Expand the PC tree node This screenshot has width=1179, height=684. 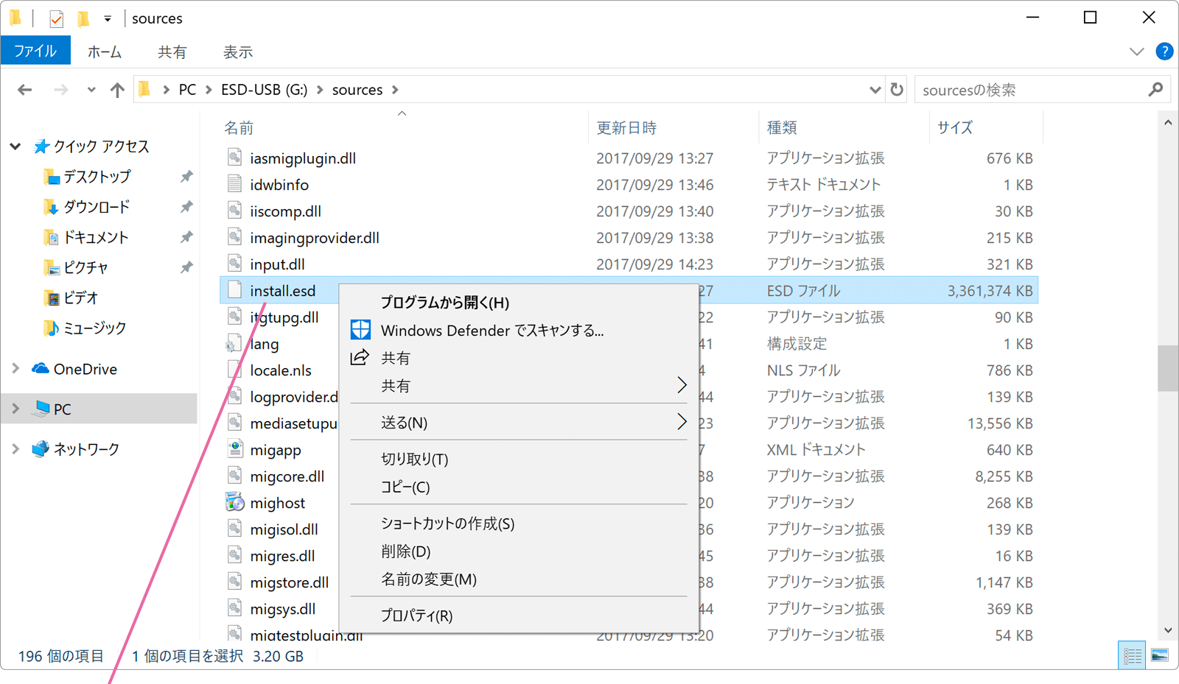[x=15, y=409]
